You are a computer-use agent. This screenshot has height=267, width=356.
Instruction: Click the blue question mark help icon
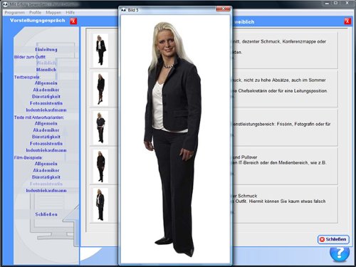pos(340,253)
